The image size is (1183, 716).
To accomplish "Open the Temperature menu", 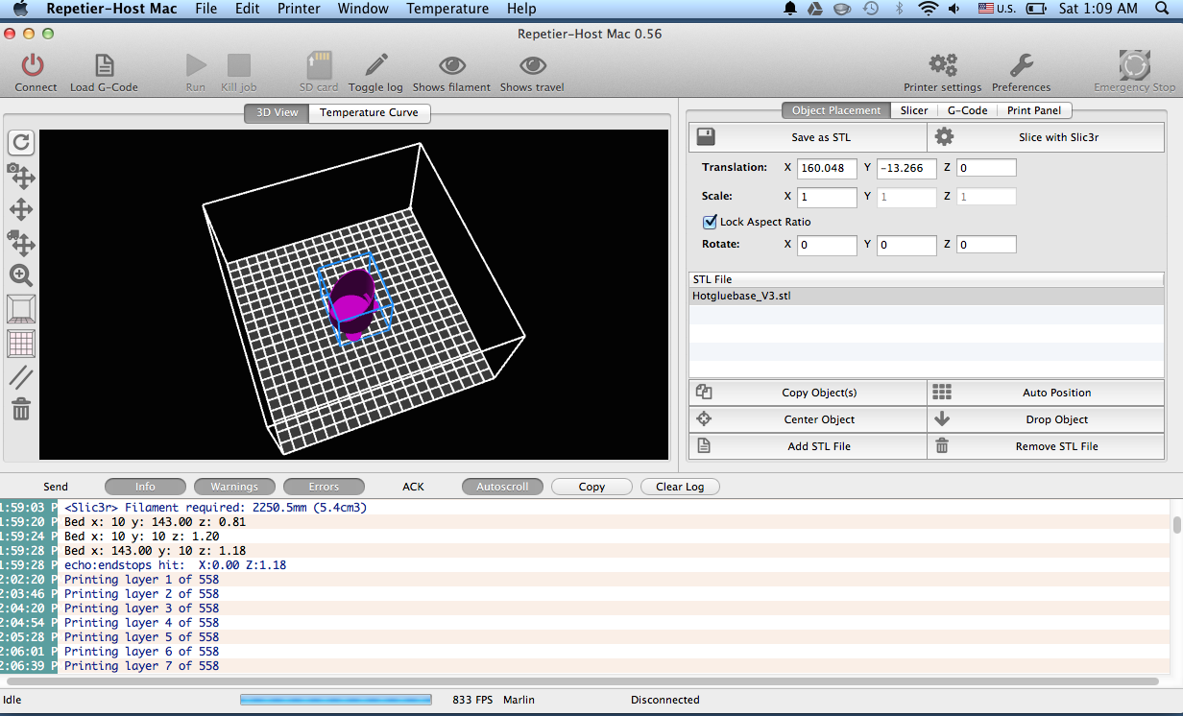I will pos(447,9).
